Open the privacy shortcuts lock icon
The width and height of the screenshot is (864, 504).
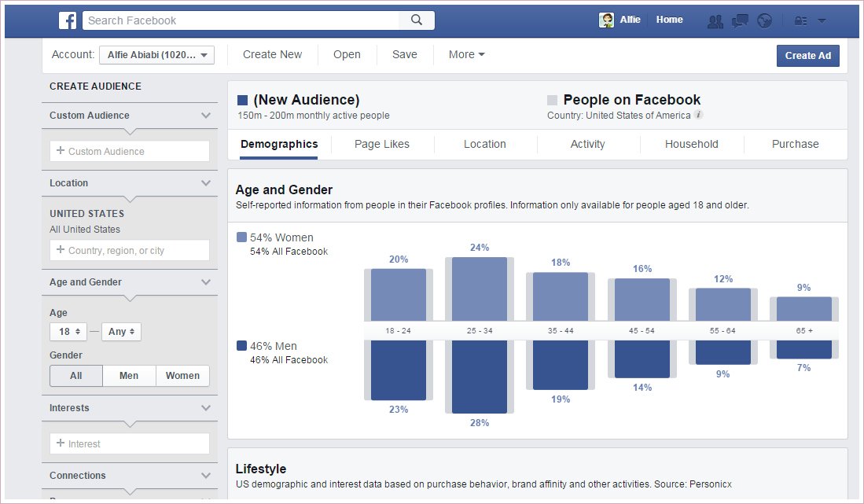801,21
